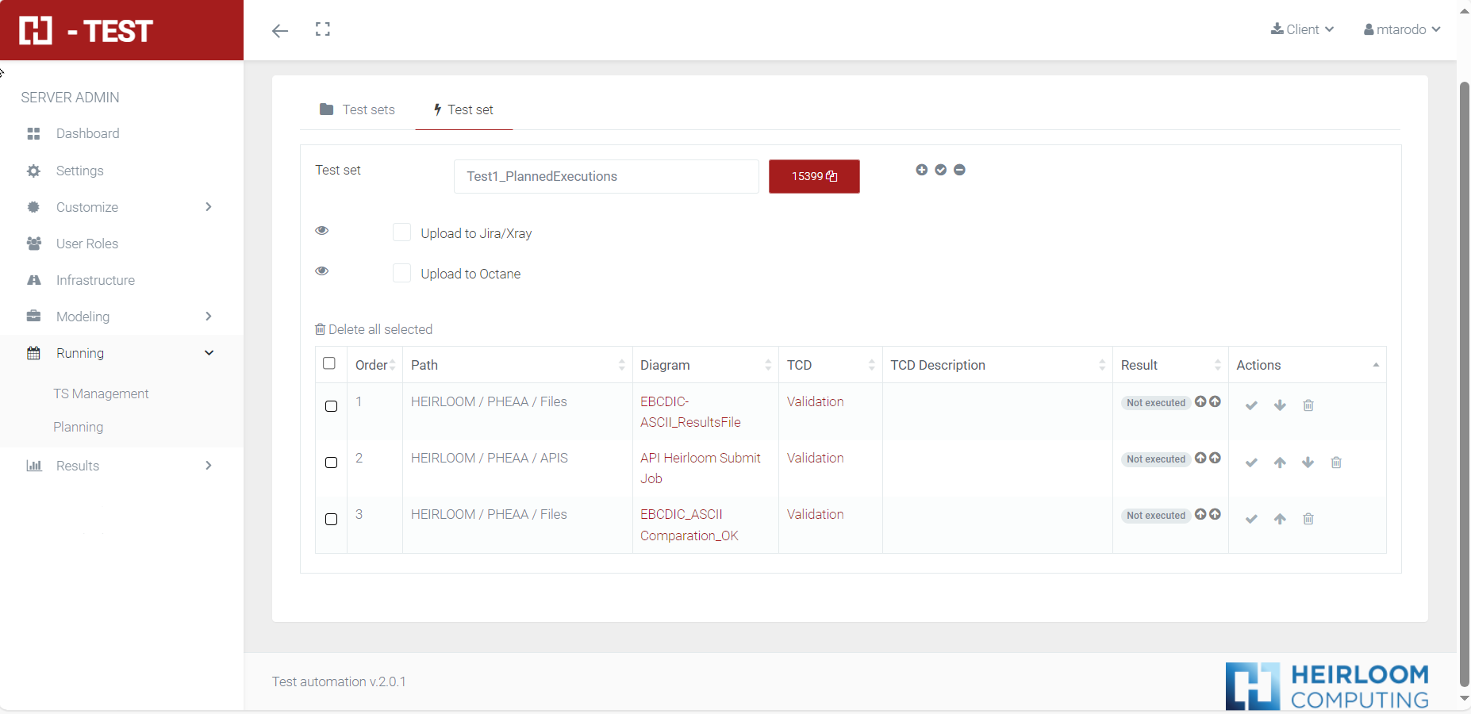Click the red 15399 copy button
The height and width of the screenshot is (714, 1471).
pos(814,176)
